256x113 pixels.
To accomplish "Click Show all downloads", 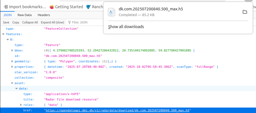I will coord(126,27).
